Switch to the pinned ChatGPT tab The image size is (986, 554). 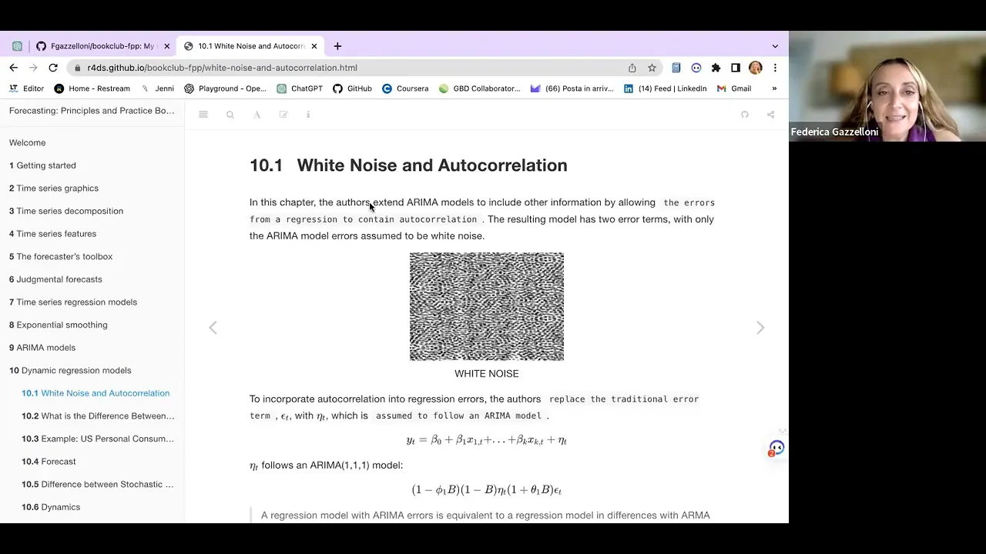coord(17,46)
